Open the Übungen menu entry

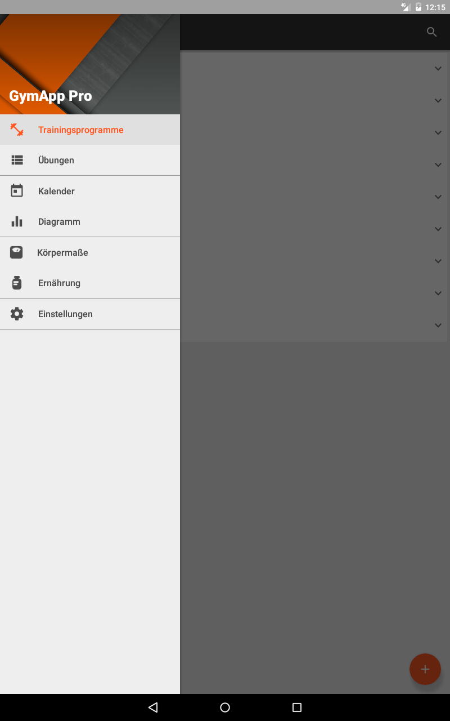pos(90,160)
